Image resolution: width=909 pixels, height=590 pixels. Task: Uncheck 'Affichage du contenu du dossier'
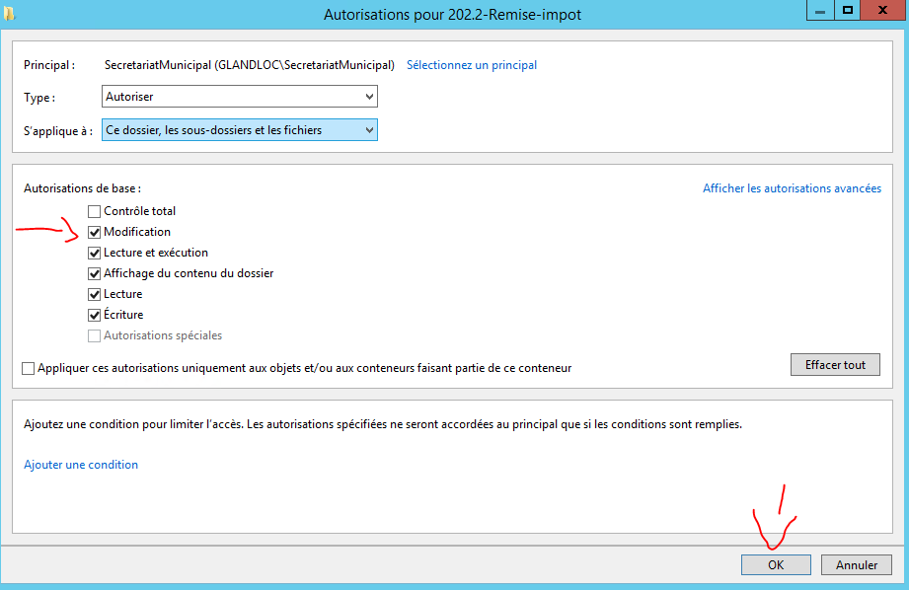point(95,273)
